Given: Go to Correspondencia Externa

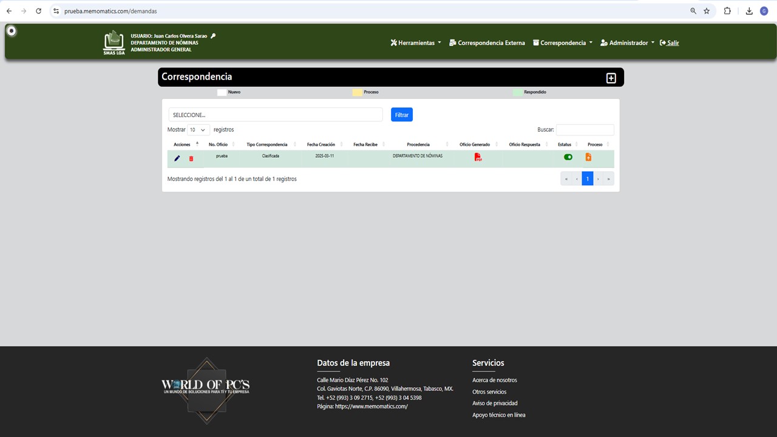Looking at the screenshot, I should tap(487, 43).
